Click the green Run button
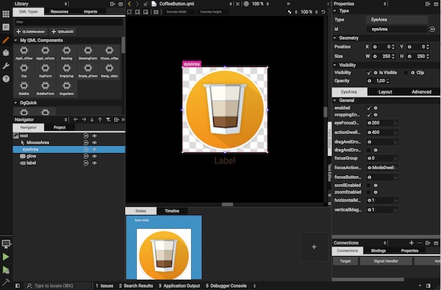 tap(6, 257)
